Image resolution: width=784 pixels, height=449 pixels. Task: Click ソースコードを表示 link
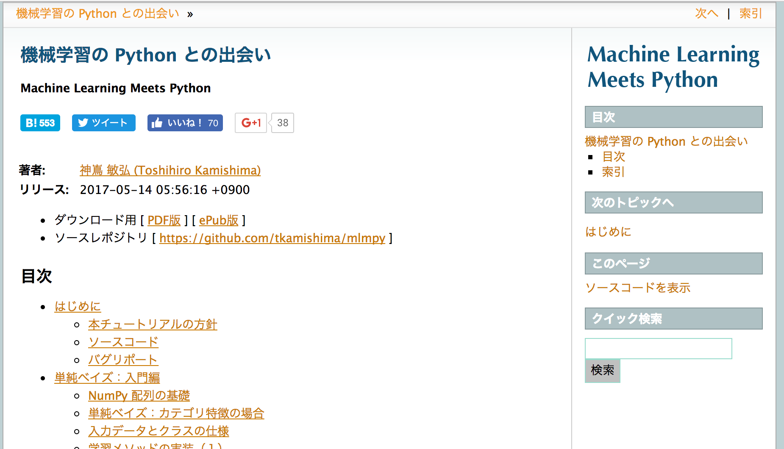(x=638, y=288)
